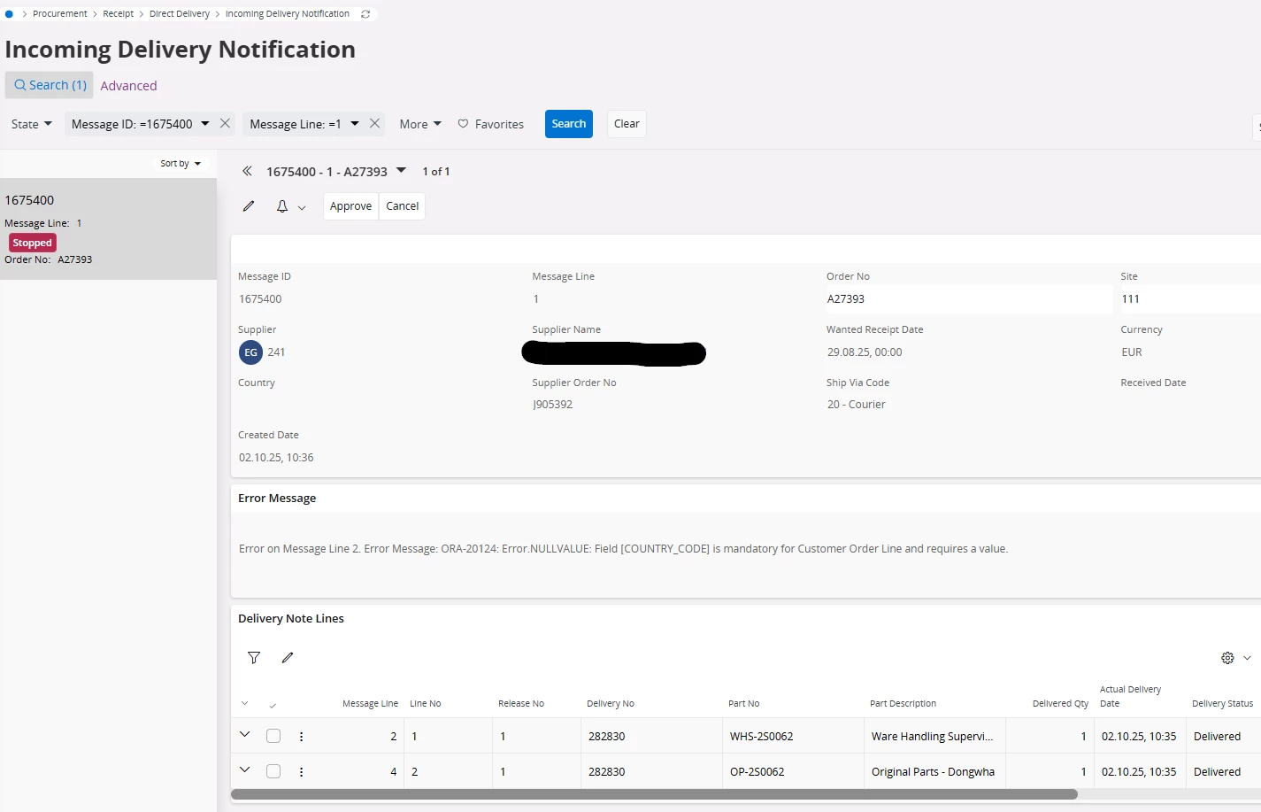Click the blue Search button

pos(569,124)
